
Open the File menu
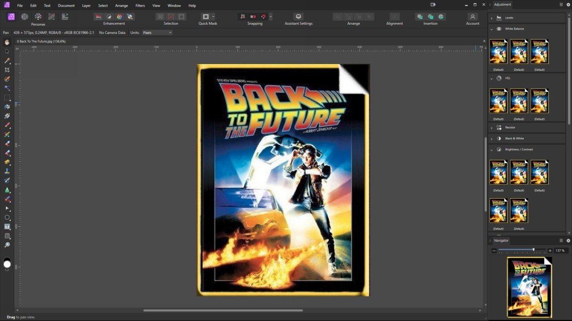pos(20,6)
